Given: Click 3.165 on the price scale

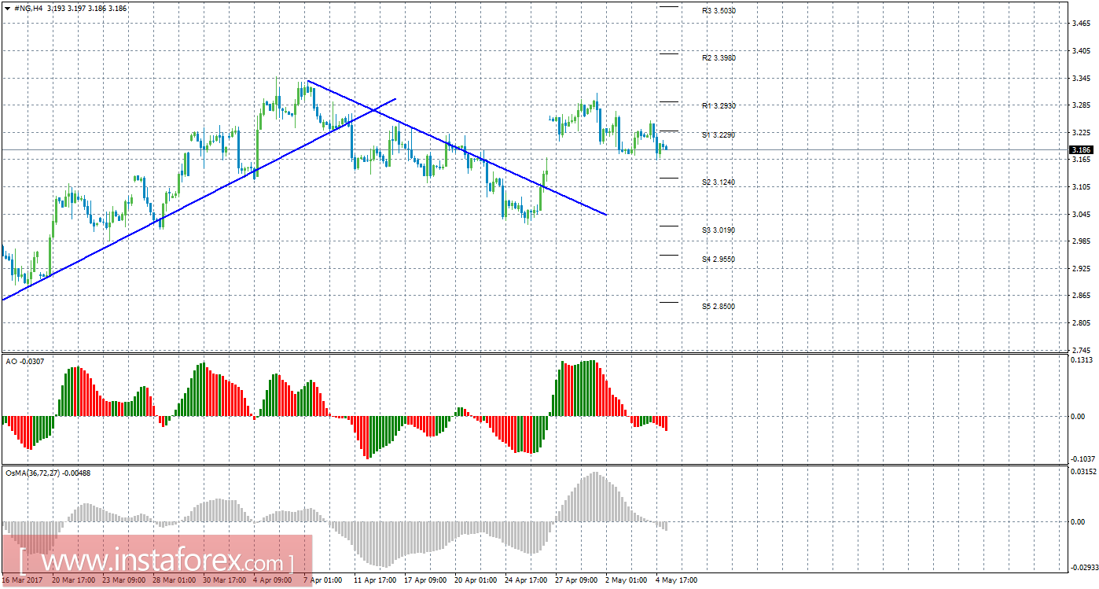Looking at the screenshot, I should click(1081, 160).
